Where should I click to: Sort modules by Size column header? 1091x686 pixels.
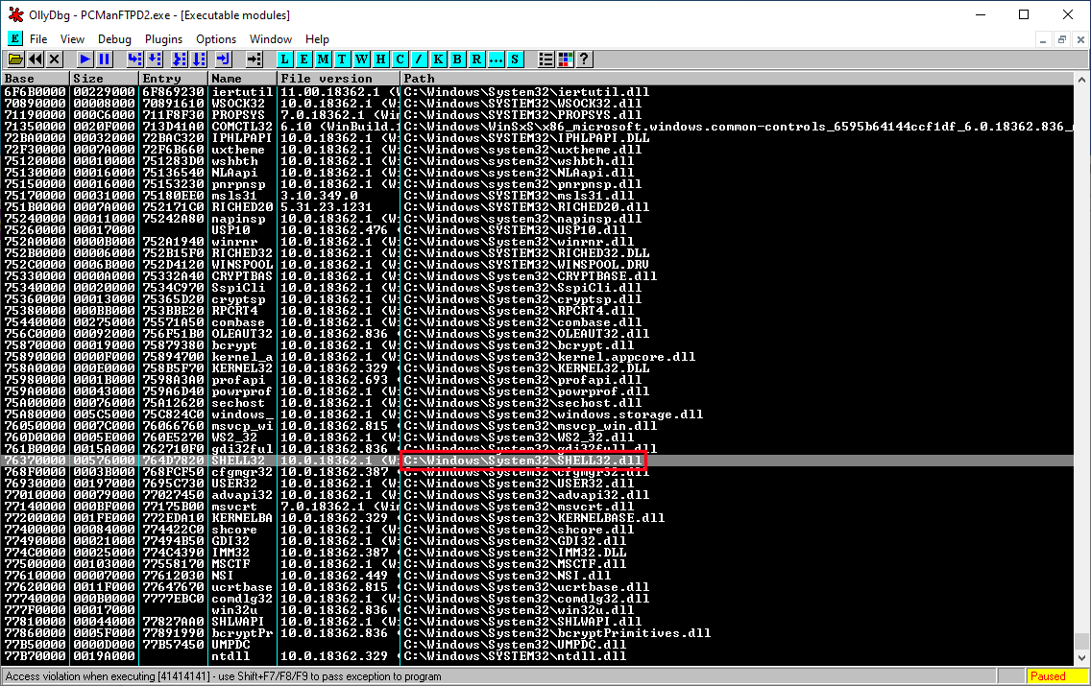[x=105, y=79]
